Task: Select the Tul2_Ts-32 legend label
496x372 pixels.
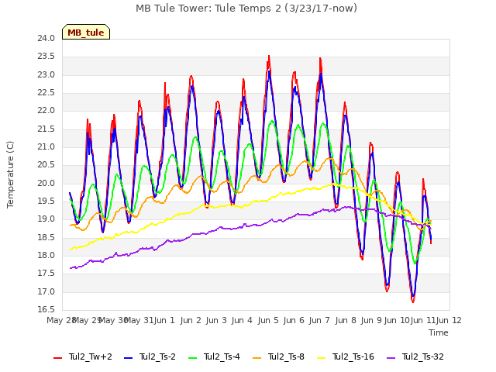Action: (x=423, y=356)
